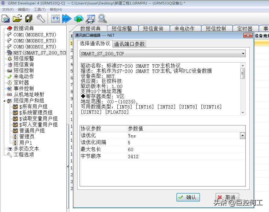This screenshot has height=212, width=269.
Task: Select COM1(MODBUS_RTU) in the tree
Action: tap(35, 35)
